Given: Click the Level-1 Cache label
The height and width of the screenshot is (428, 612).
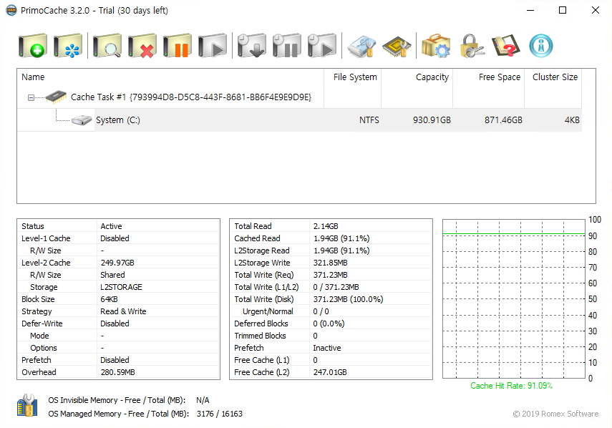Looking at the screenshot, I should point(46,238).
